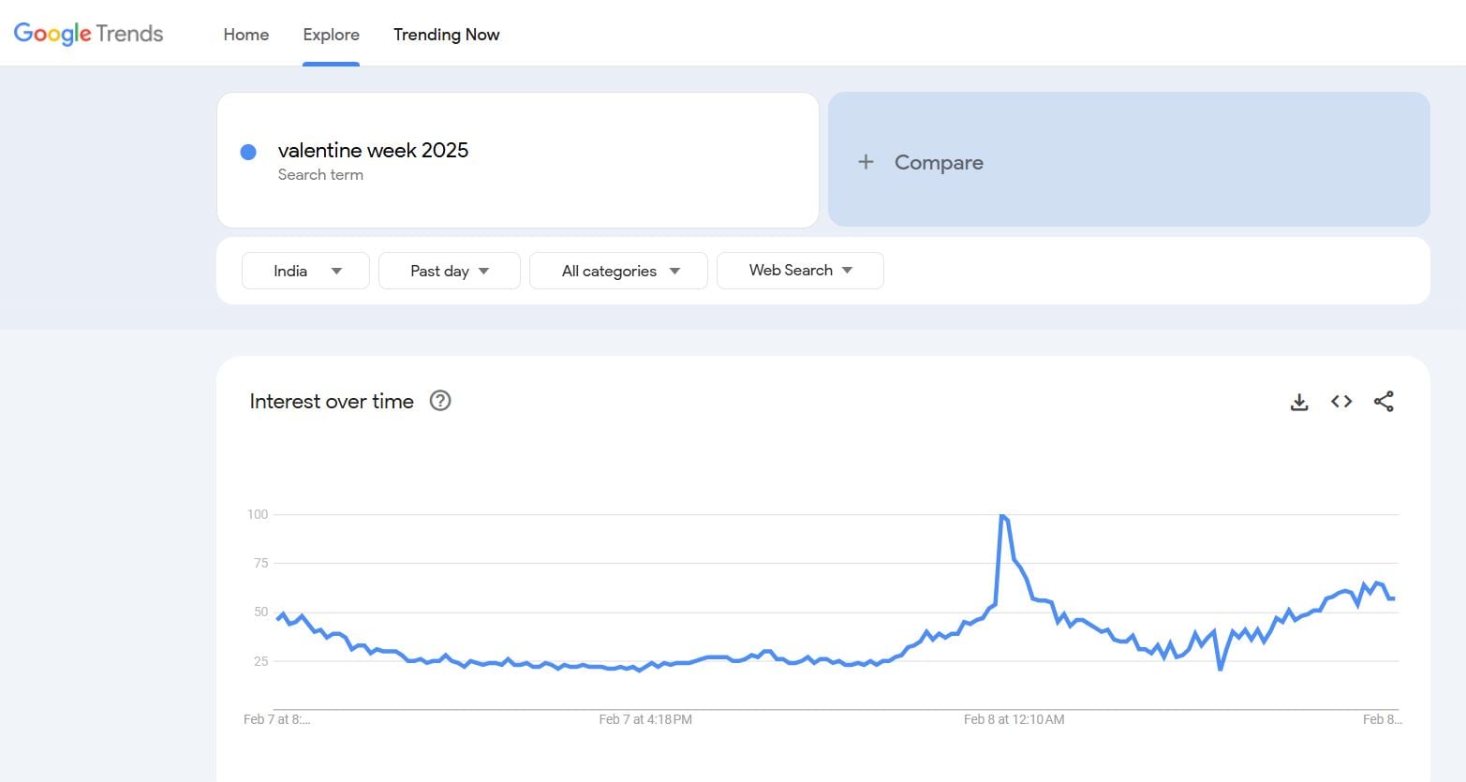Image resolution: width=1466 pixels, height=782 pixels.
Task: Download the Interest over time data
Action: click(1299, 402)
